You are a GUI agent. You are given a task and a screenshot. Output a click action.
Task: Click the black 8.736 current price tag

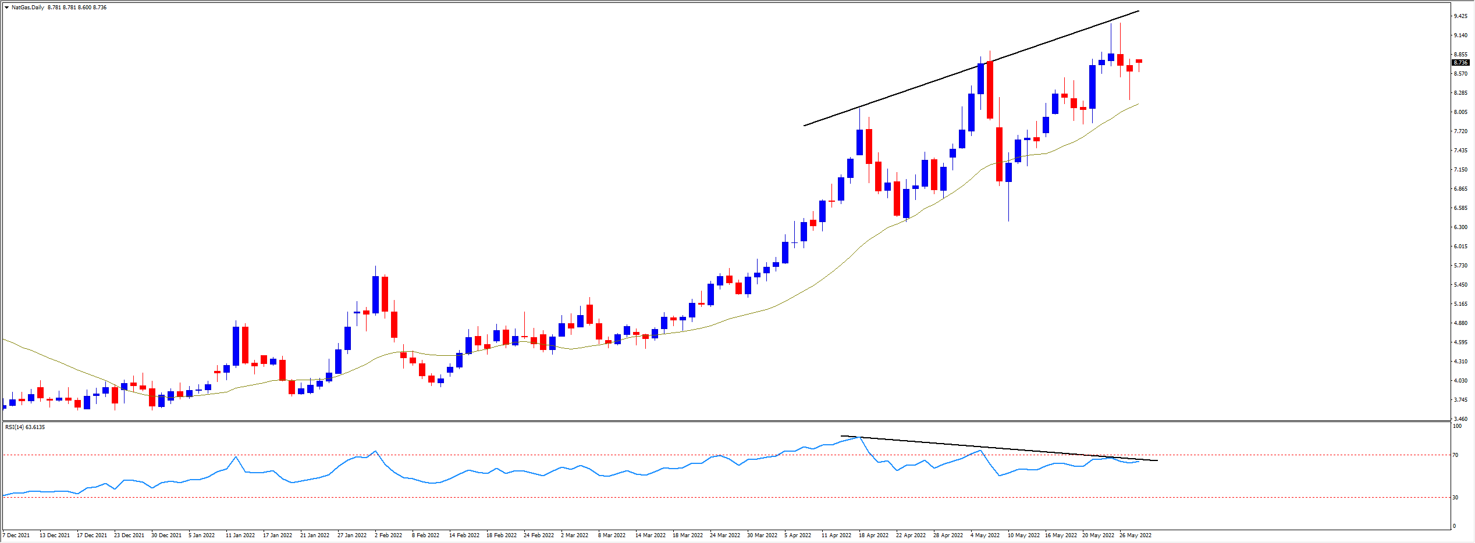(1460, 63)
